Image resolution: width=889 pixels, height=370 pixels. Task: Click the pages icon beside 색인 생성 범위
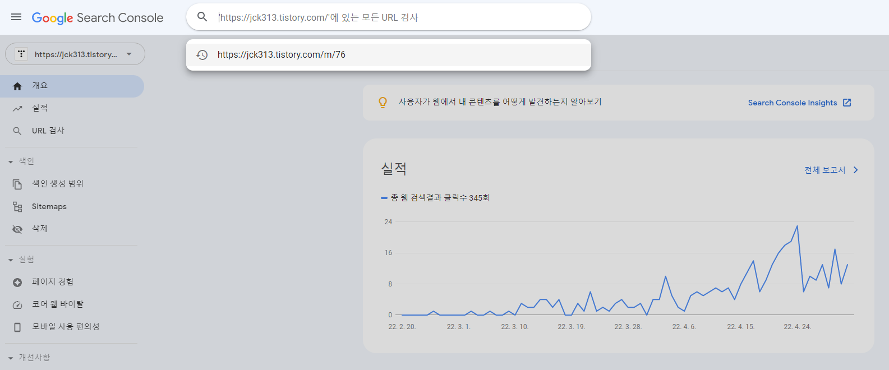(x=17, y=184)
